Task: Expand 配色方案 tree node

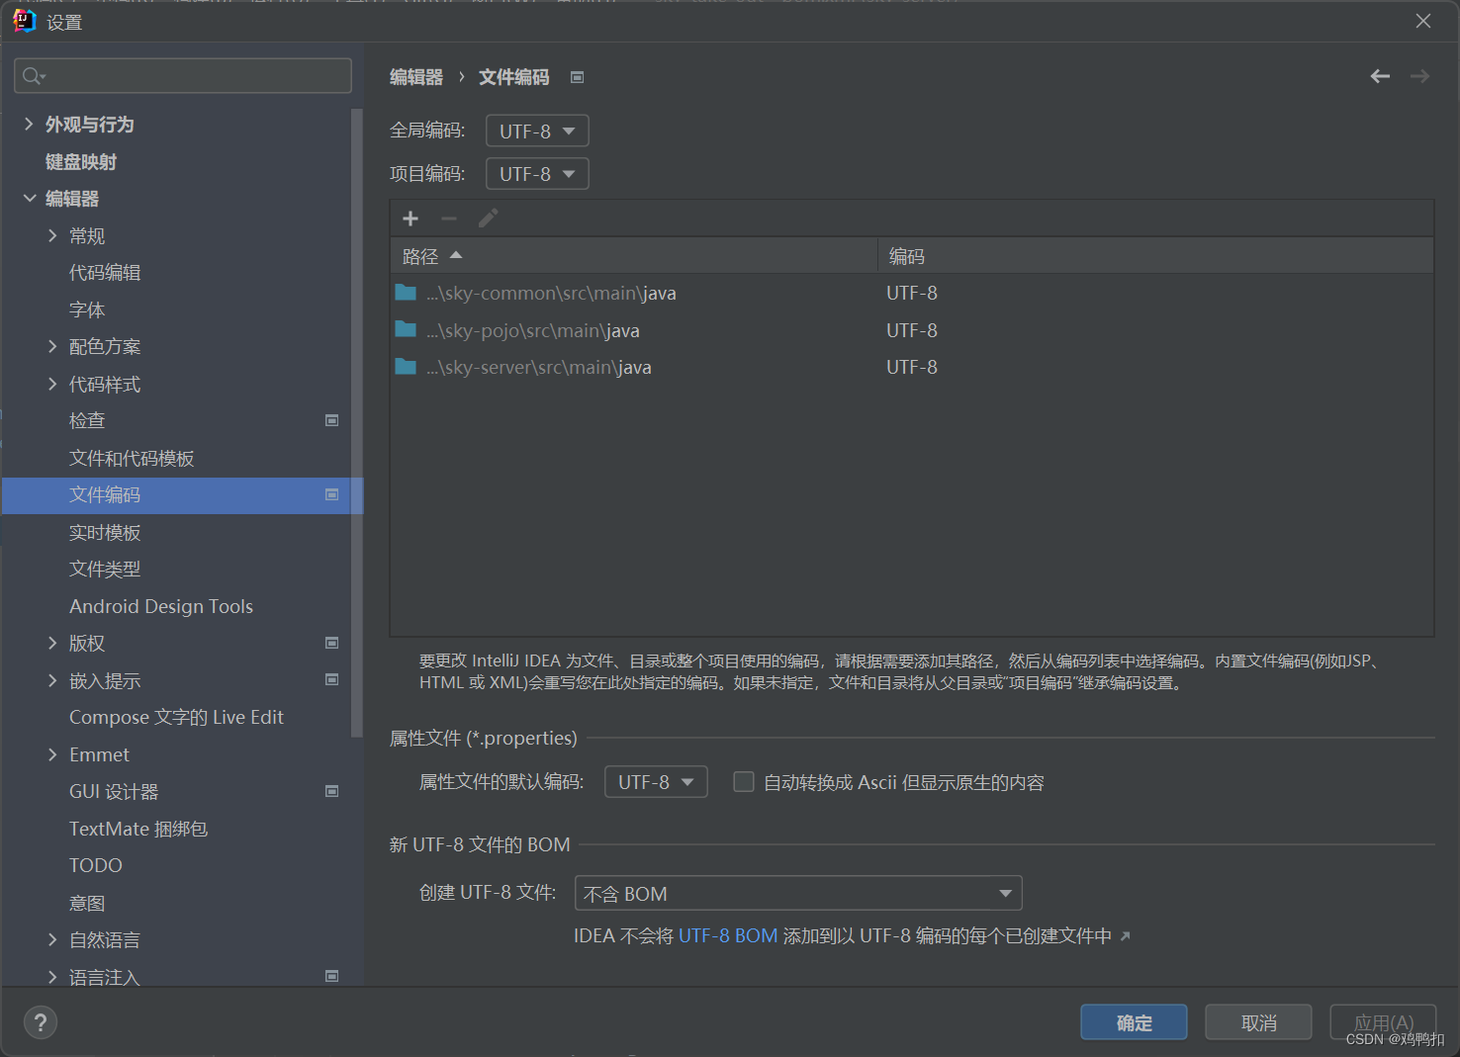Action: coord(52,346)
